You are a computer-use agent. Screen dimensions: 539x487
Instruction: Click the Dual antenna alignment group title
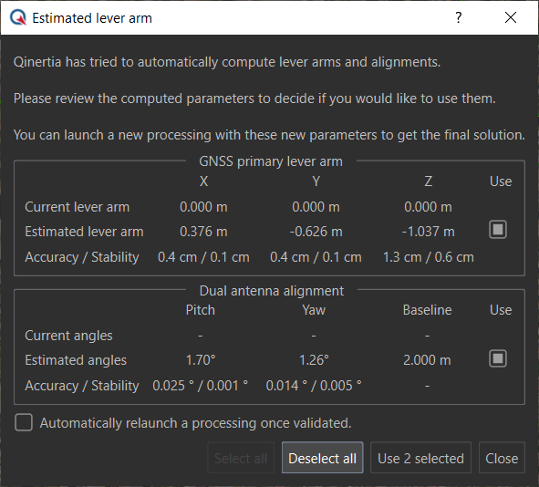click(x=272, y=291)
